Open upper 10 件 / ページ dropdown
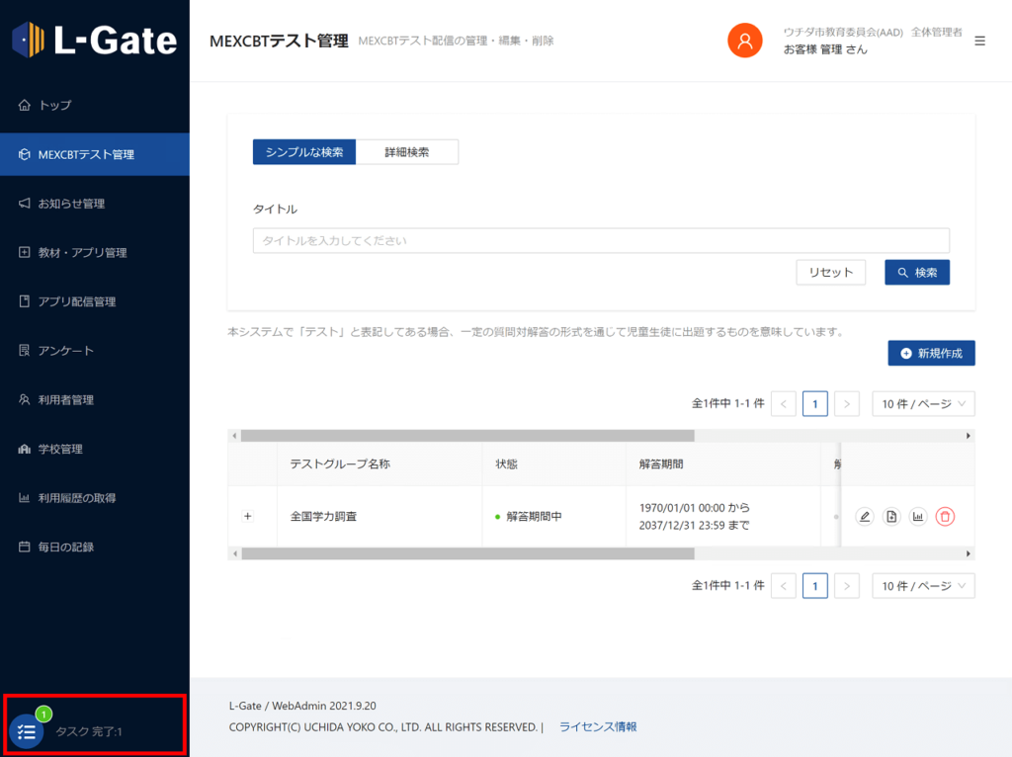The height and width of the screenshot is (757, 1012). pyautogui.click(x=924, y=404)
